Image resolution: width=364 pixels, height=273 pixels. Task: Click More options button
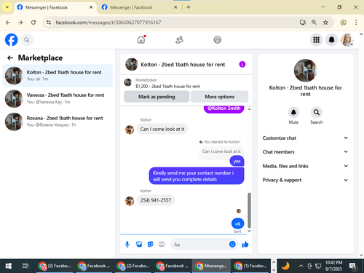[x=219, y=97]
